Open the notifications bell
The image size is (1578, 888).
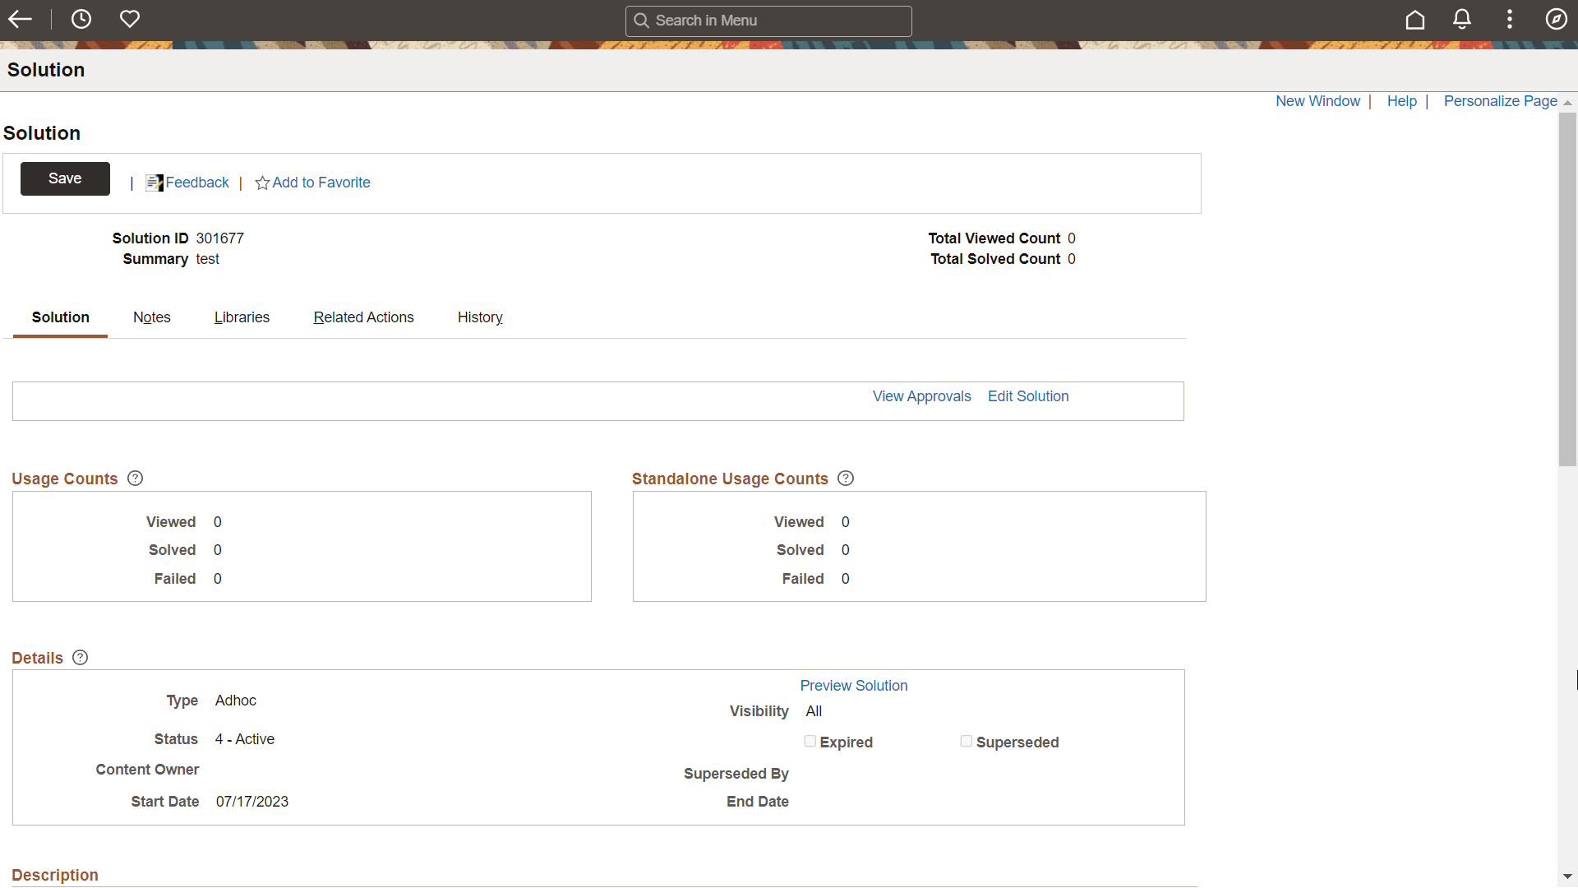pos(1462,20)
